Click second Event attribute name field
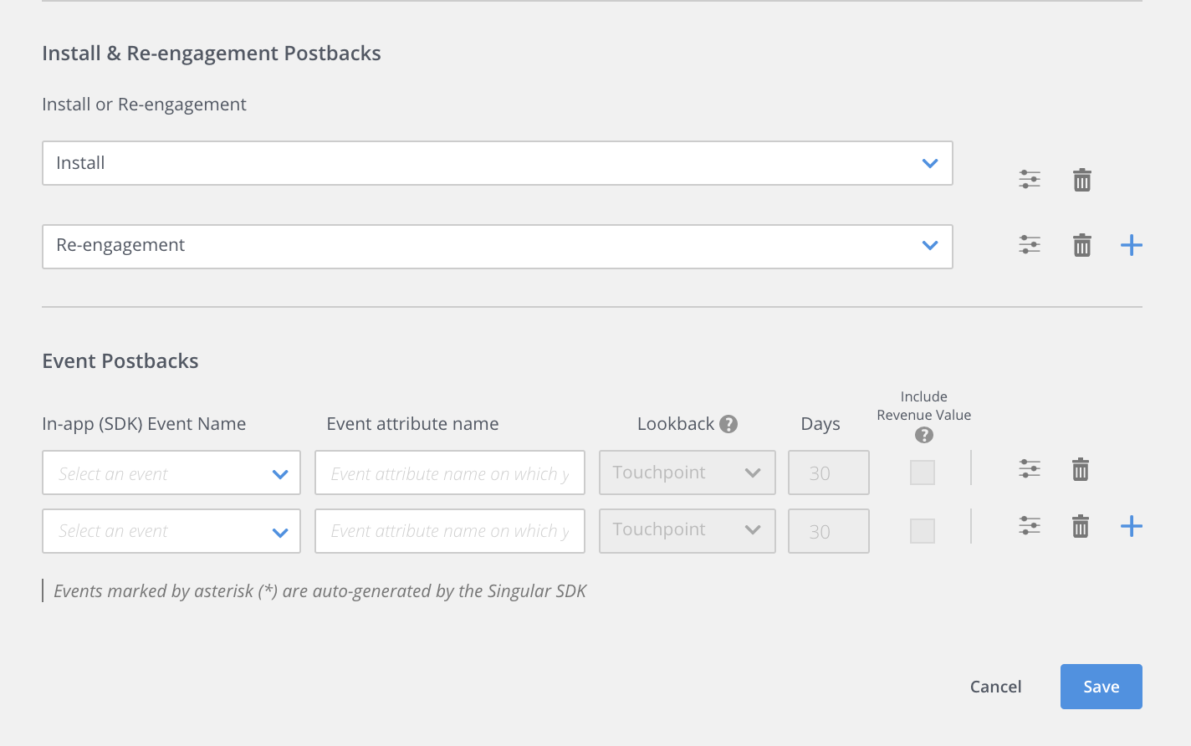The image size is (1191, 746). [450, 531]
